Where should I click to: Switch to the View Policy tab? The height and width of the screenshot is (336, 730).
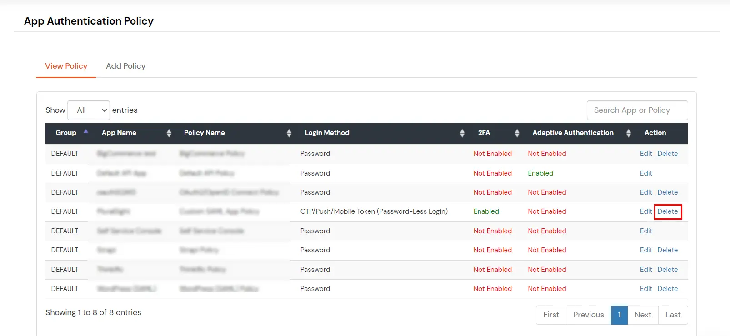[x=66, y=66]
